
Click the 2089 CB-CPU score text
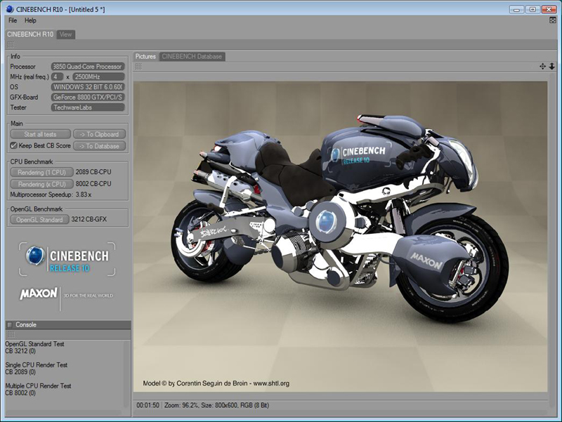[93, 172]
